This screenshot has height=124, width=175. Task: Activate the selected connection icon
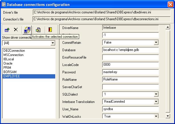click(x=27, y=30)
